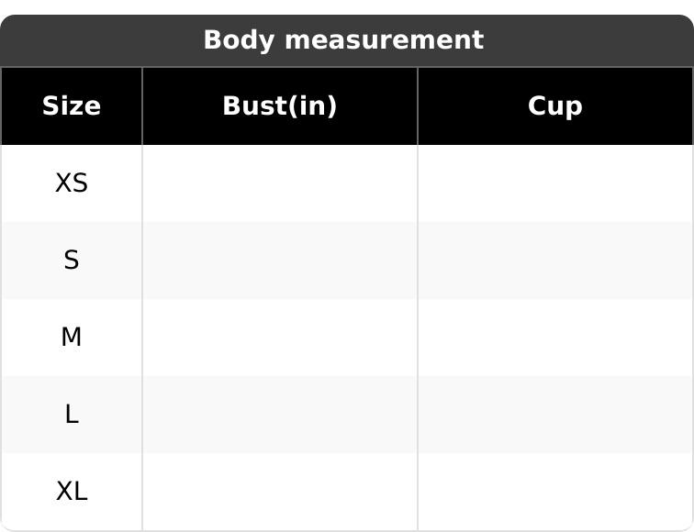Select the XS size label
The height and width of the screenshot is (532, 694).
click(72, 183)
